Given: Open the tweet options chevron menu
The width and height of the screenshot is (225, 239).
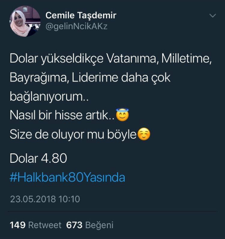Looking at the screenshot, I should tap(212, 16).
